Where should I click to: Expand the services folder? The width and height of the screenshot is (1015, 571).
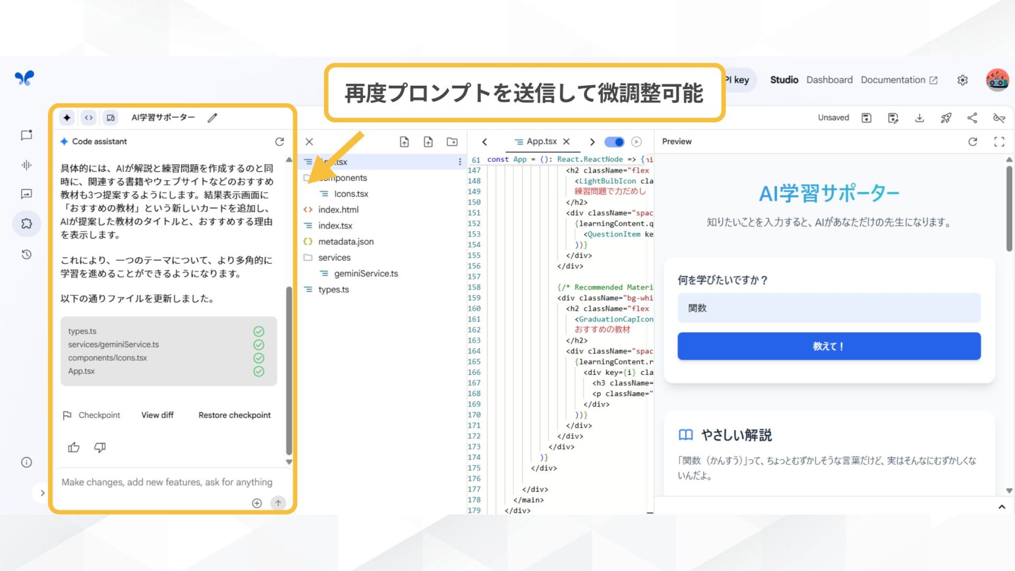(334, 257)
